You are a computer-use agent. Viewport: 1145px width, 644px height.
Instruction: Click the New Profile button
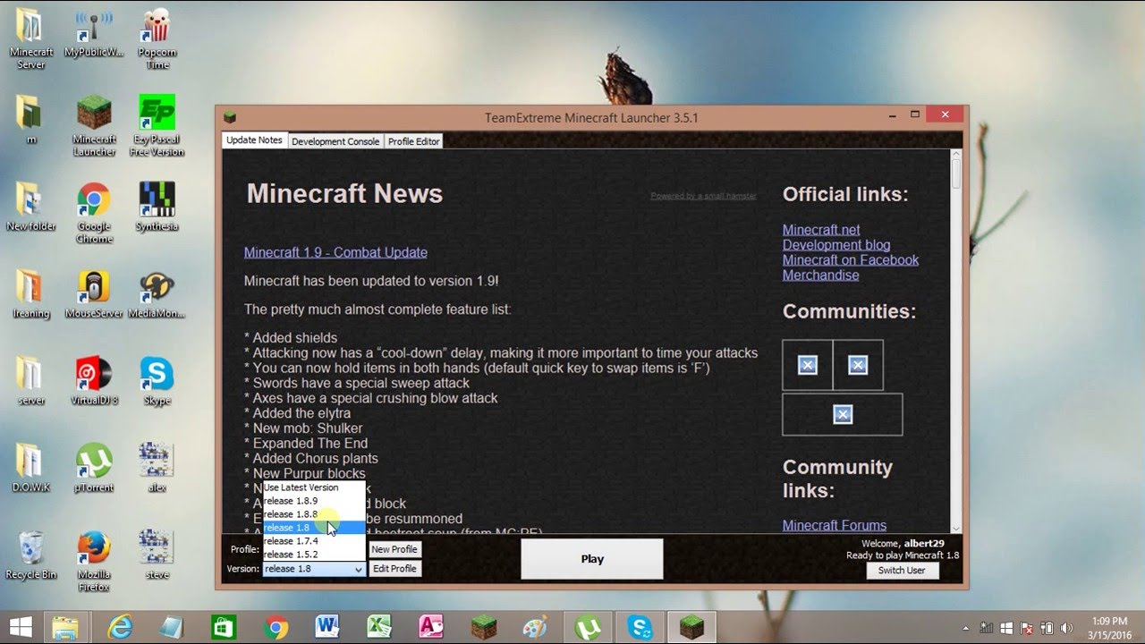(x=394, y=549)
